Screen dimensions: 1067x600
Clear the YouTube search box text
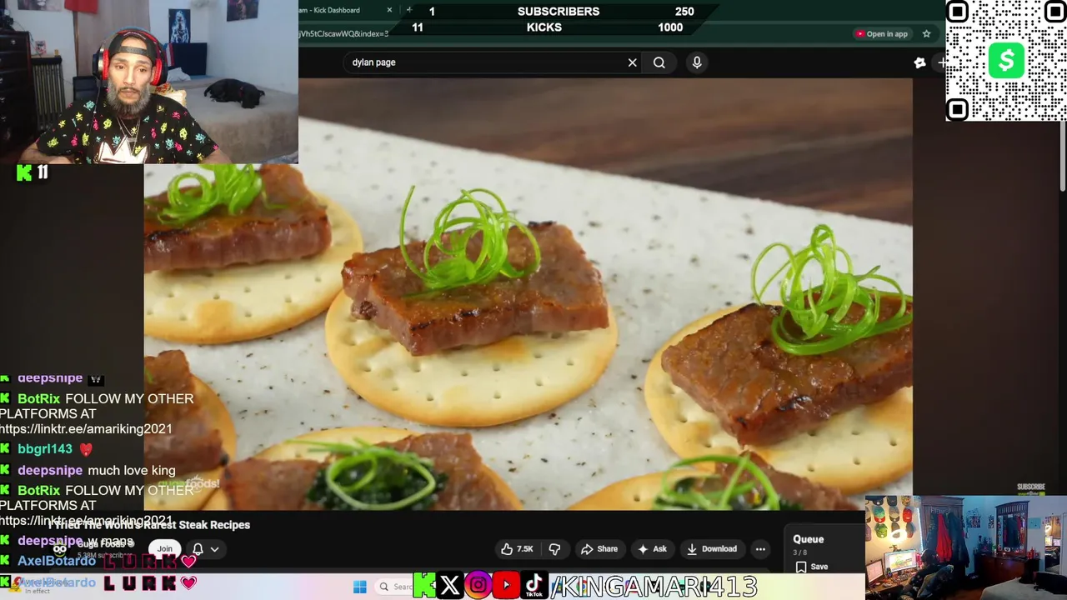633,62
